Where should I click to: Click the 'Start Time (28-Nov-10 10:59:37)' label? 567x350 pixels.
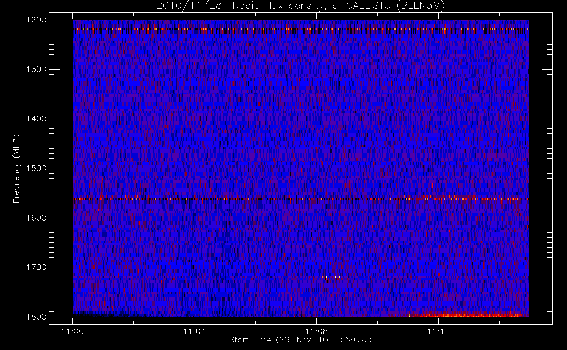(x=301, y=340)
